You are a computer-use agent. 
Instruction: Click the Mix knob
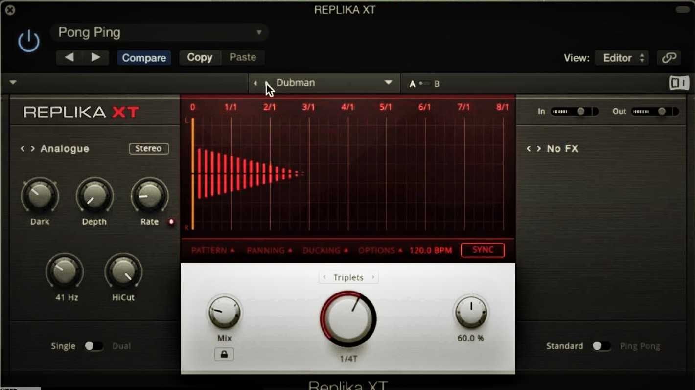[224, 312]
